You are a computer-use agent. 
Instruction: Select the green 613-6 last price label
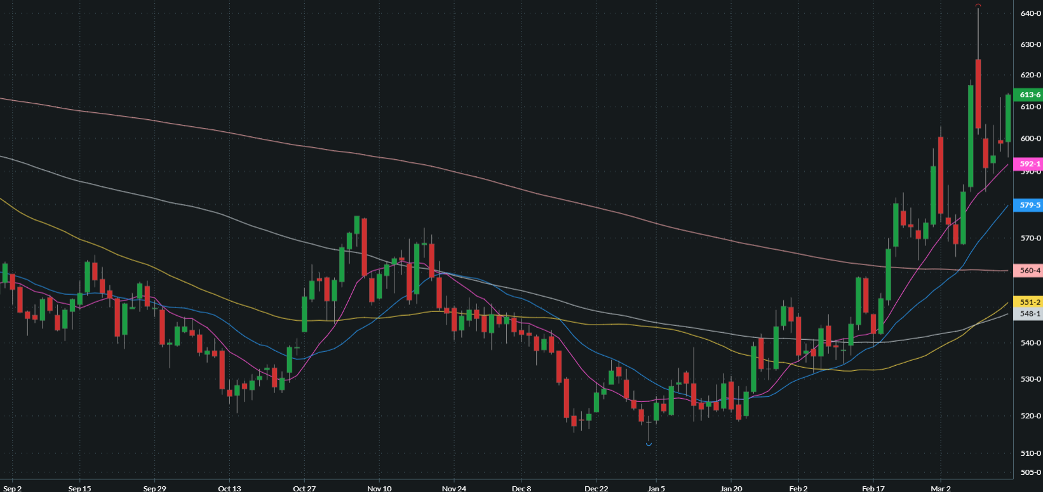[1030, 94]
